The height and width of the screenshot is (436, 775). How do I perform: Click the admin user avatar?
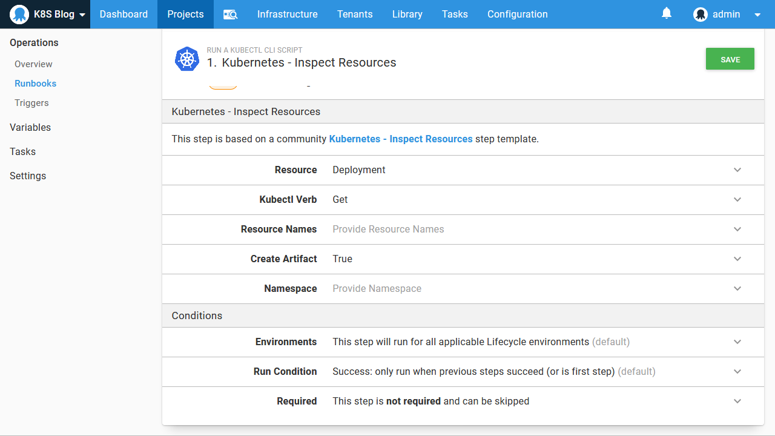coord(701,15)
